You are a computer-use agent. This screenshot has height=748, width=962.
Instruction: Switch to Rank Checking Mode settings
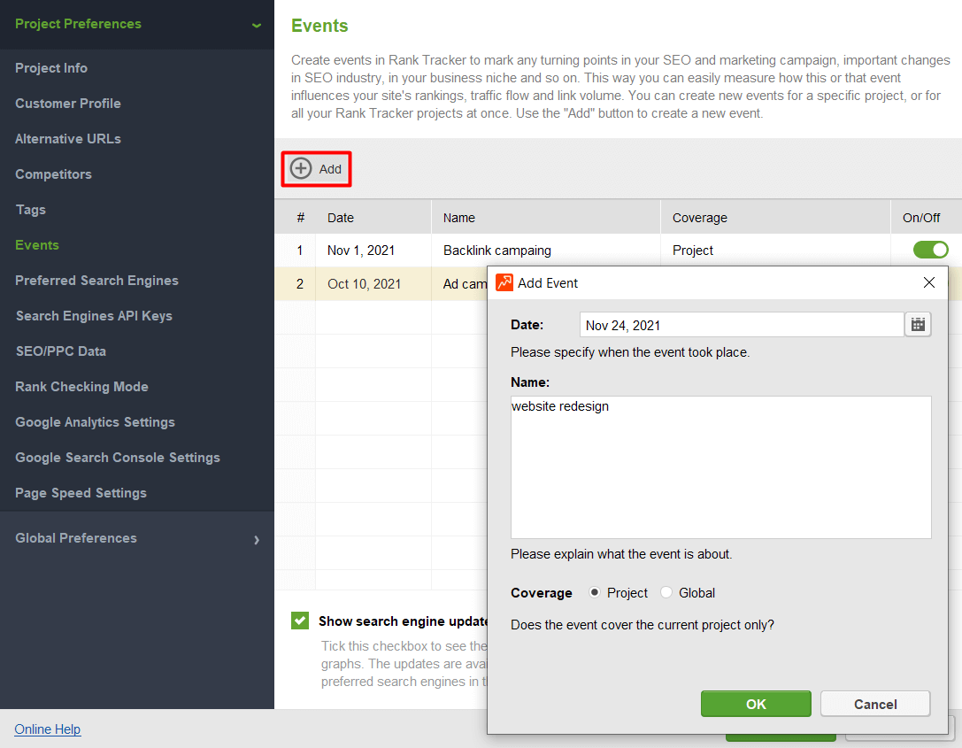click(x=81, y=387)
